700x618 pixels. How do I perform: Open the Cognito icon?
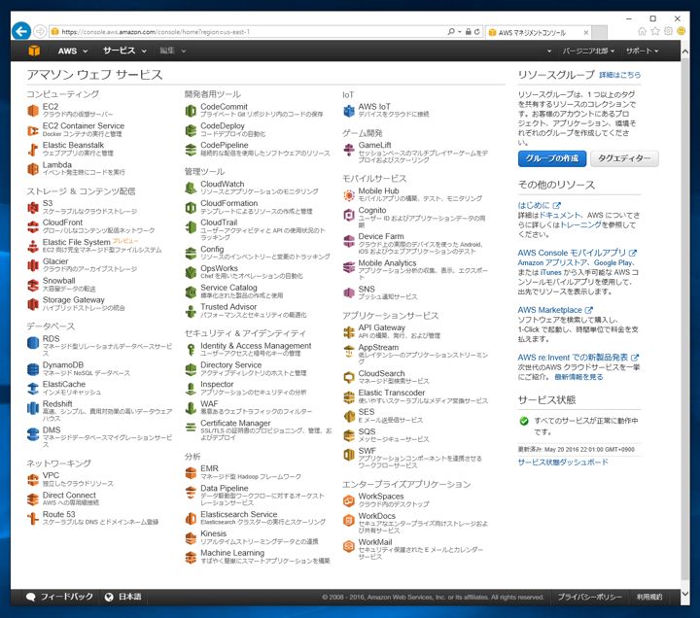[x=349, y=215]
